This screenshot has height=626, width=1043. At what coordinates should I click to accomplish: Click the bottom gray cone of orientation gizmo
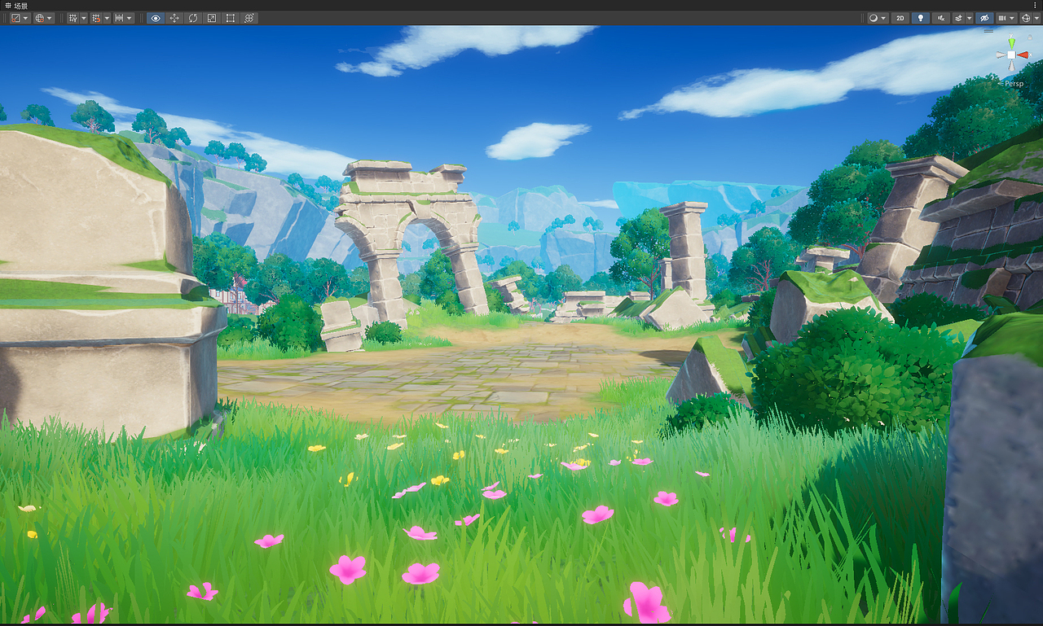coord(1011,65)
